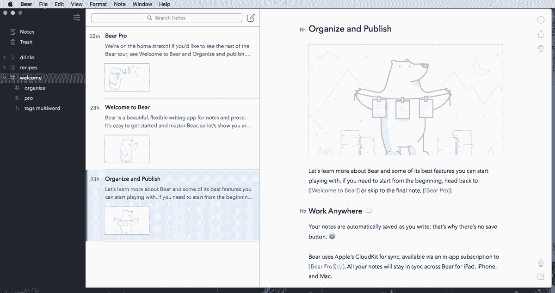Screen dimensions: 555x293
Task: Select the recipes tag
Action: pyautogui.click(x=43, y=67)
